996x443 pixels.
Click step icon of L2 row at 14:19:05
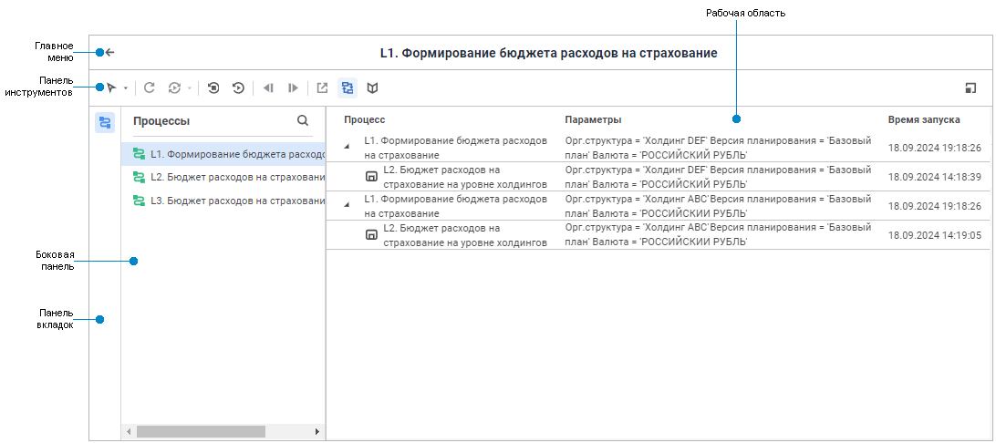(371, 235)
